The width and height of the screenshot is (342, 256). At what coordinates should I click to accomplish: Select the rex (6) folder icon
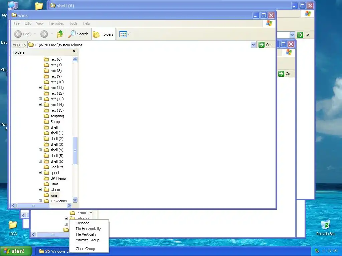pos(46,59)
